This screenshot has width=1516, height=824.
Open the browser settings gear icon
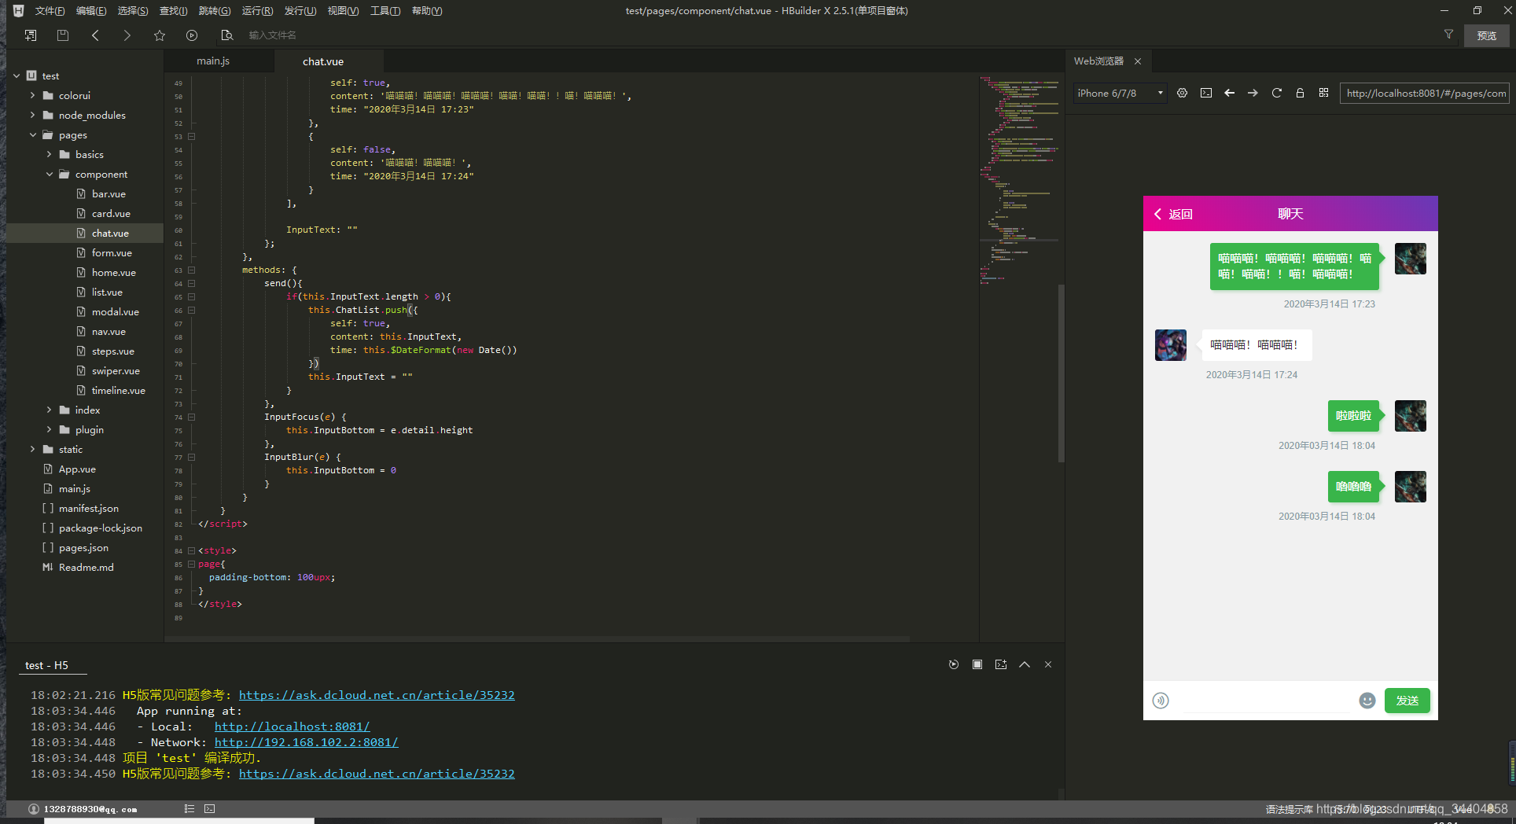1182,93
